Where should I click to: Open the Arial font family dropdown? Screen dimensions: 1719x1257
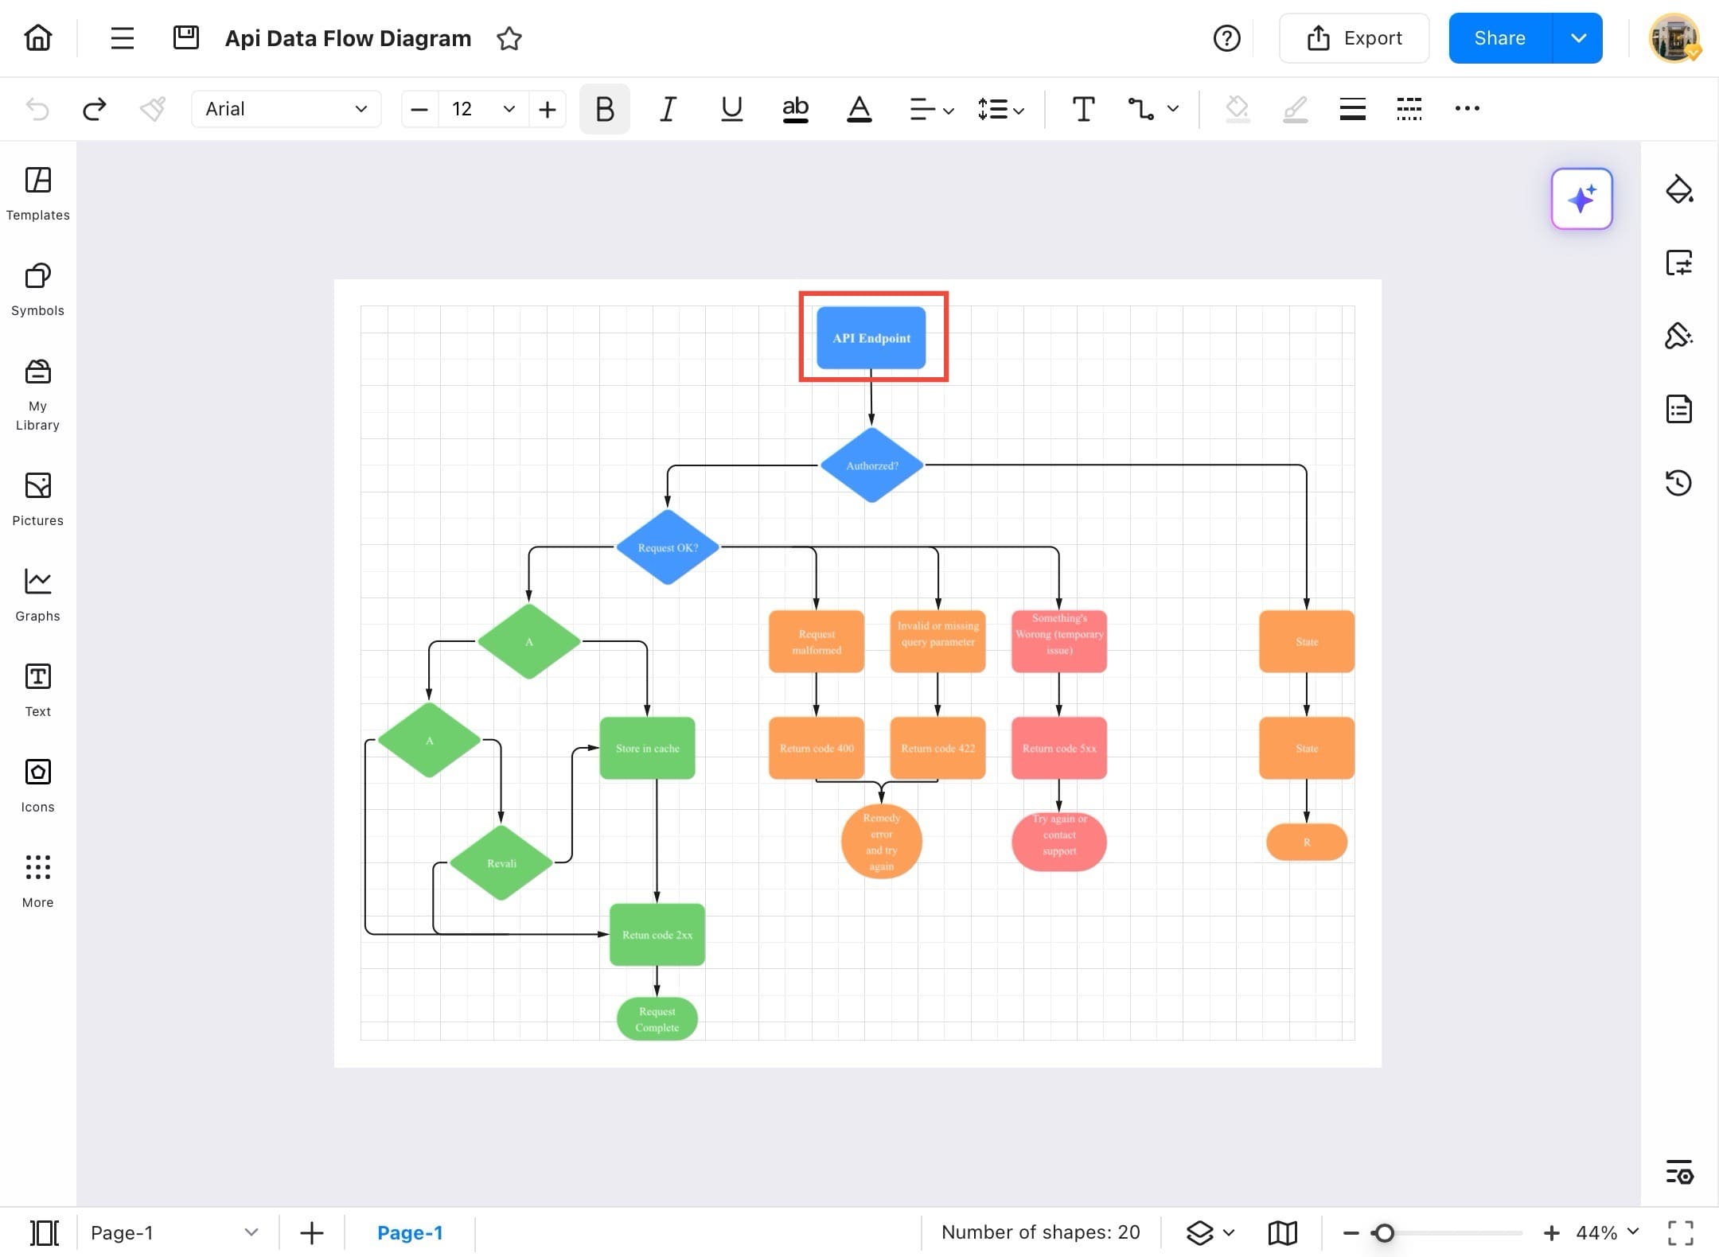285,109
